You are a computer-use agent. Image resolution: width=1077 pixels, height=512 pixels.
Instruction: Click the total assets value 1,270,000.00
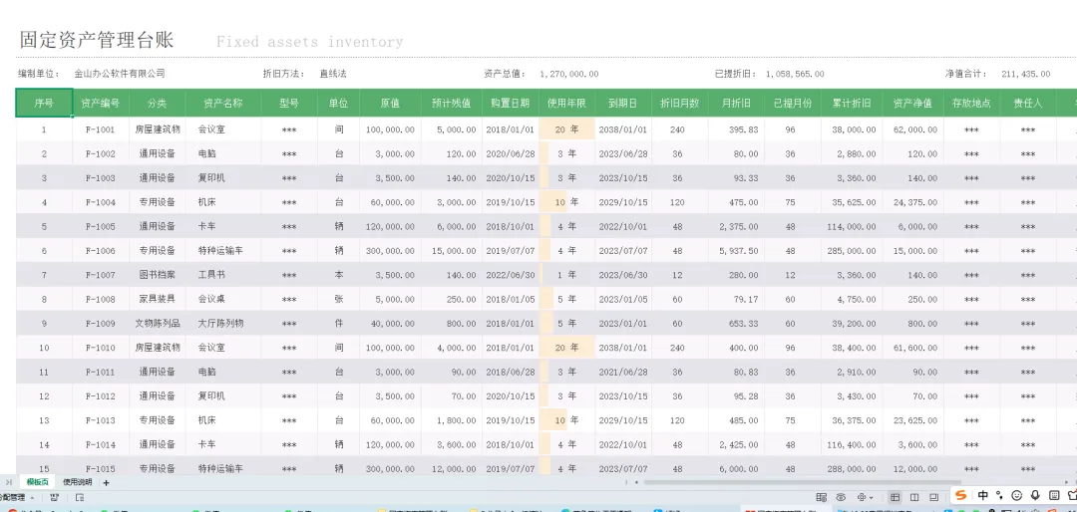point(569,74)
